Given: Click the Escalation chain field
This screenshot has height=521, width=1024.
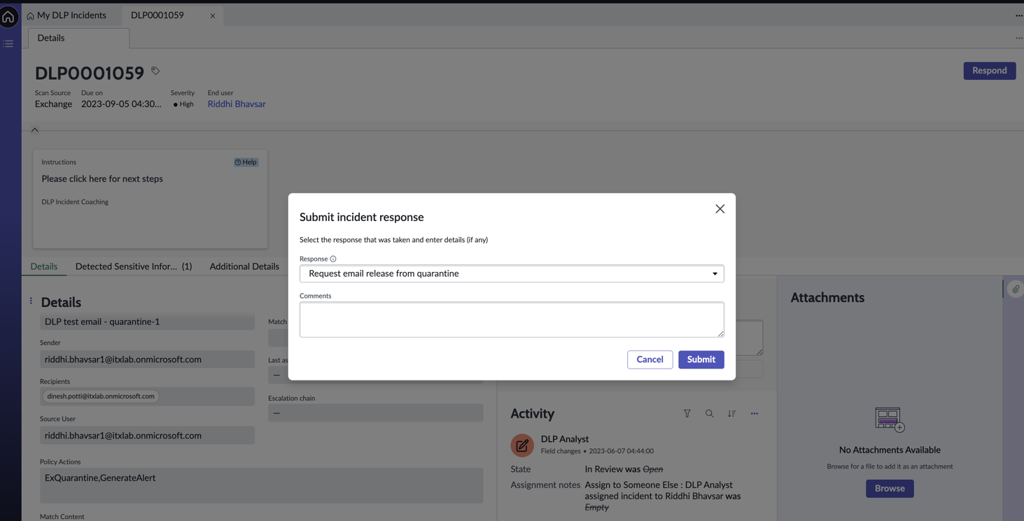Looking at the screenshot, I should click(375, 413).
